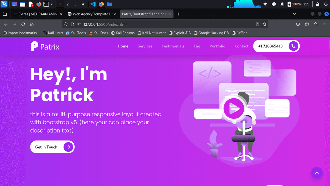
Task: Click the Portfolio navigation link
Action: click(x=217, y=46)
